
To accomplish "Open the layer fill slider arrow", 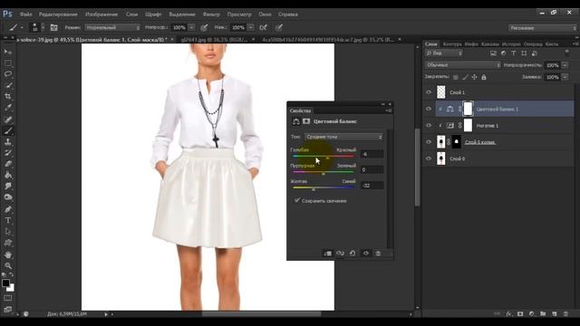I will pyautogui.click(x=565, y=77).
